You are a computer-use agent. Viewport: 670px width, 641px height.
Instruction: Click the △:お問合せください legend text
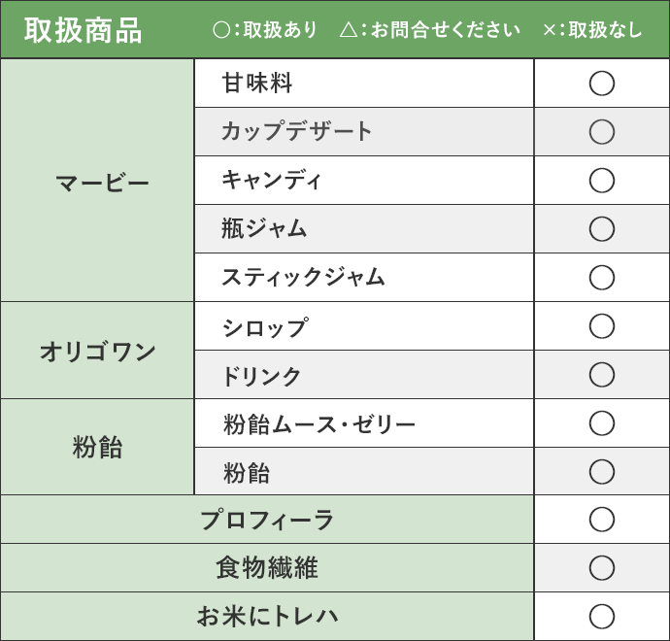[430, 30]
